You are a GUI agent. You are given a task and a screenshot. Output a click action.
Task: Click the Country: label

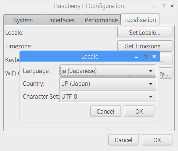33,84
